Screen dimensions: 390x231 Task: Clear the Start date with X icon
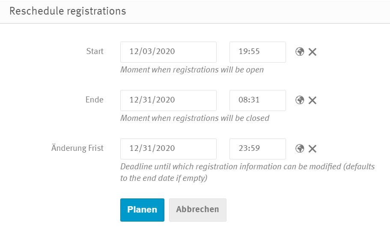313,52
